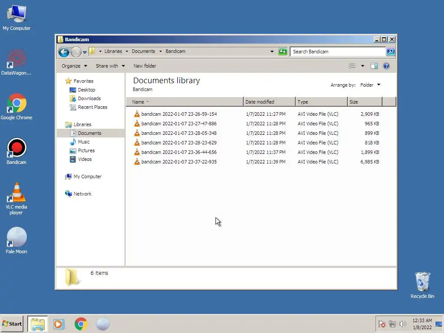Click the Recycle Bin desktop icon
Screen dimensions: 444x333
click(422, 285)
